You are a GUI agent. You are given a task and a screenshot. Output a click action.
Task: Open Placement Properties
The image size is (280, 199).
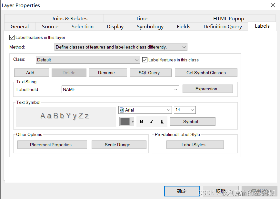pyautogui.click(x=52, y=145)
